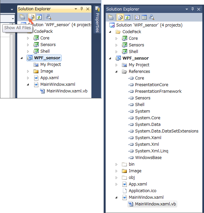
Task: Select System.Xaml reference
Action: (148, 138)
